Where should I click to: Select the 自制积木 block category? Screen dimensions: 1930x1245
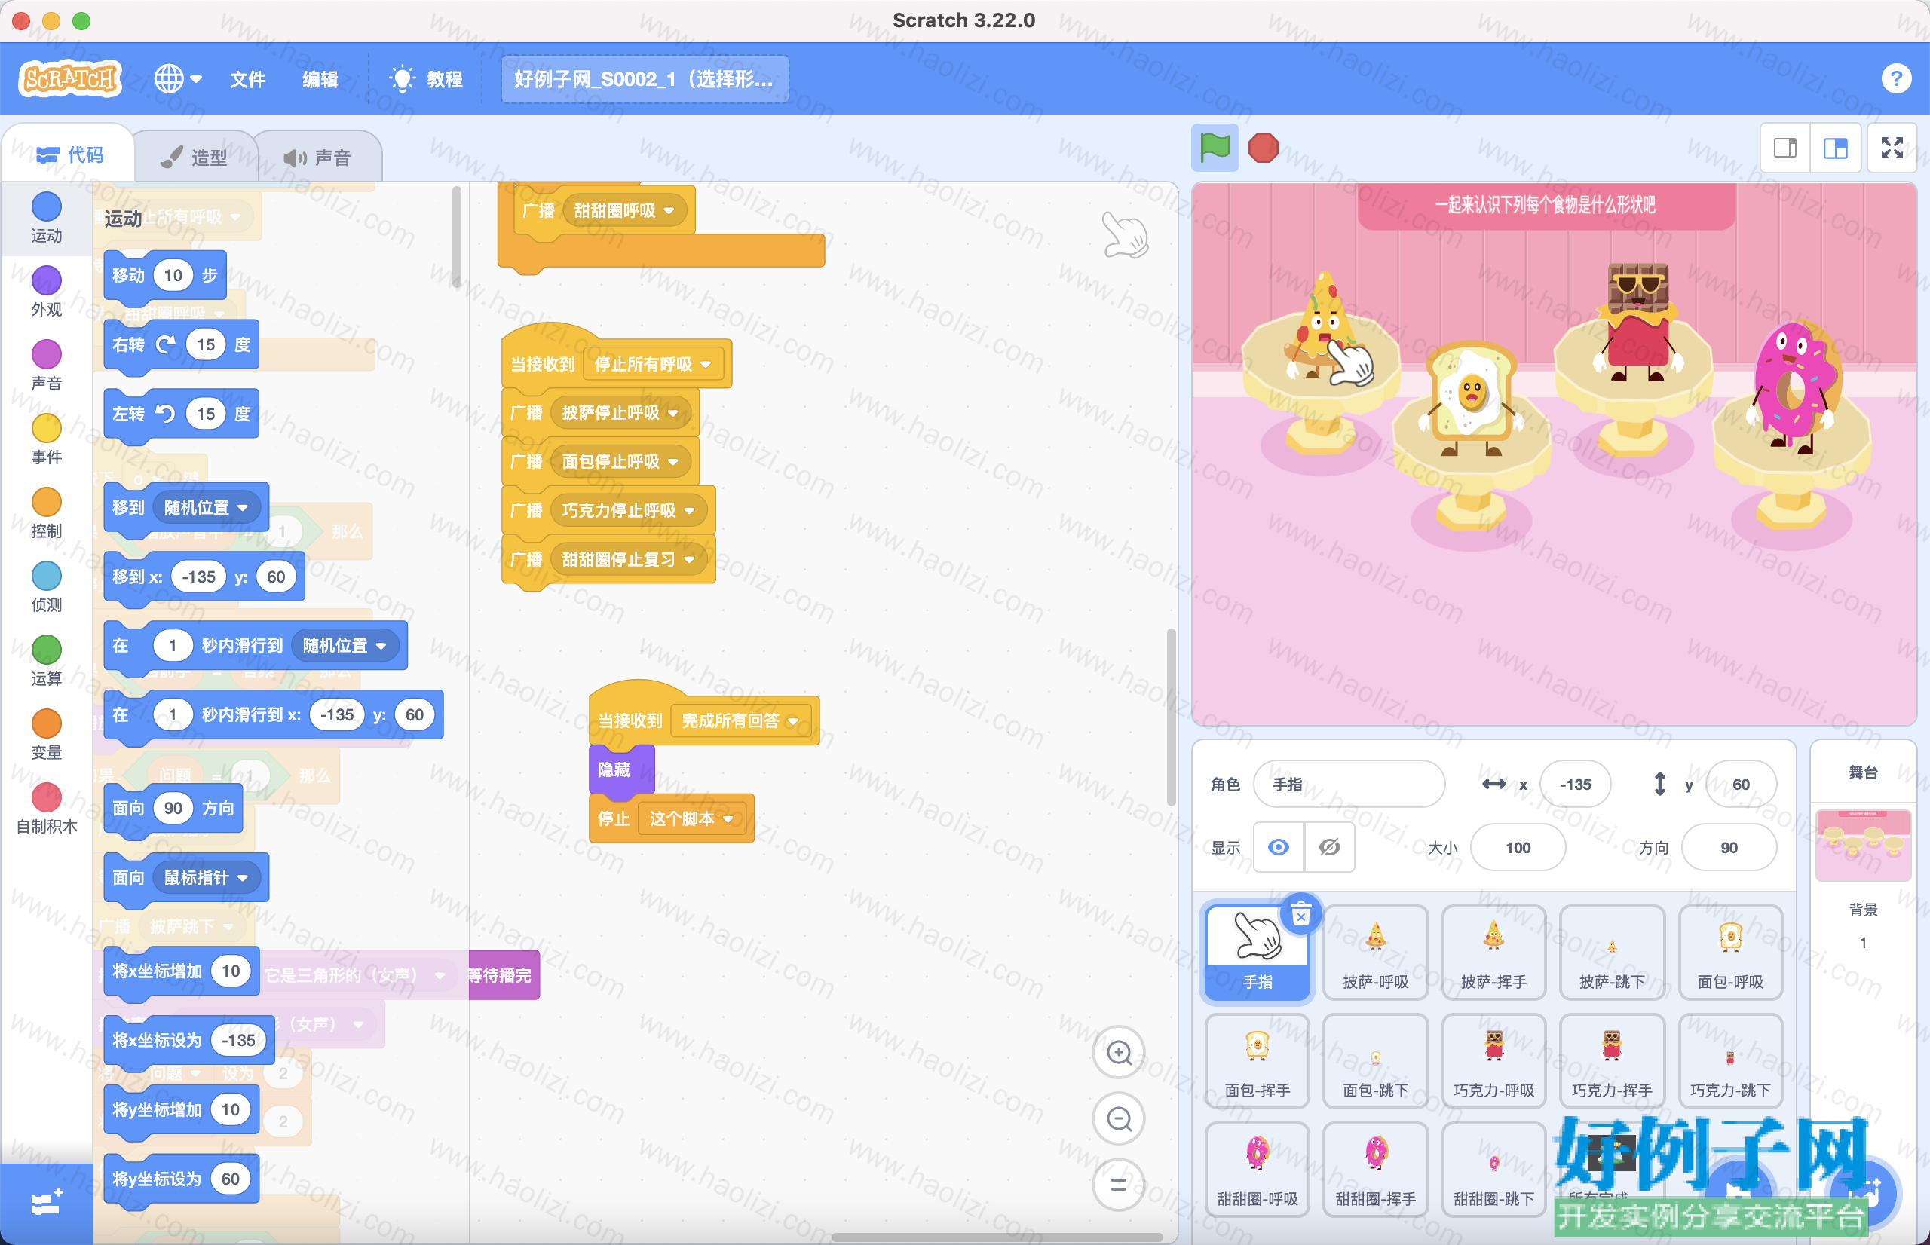[46, 809]
